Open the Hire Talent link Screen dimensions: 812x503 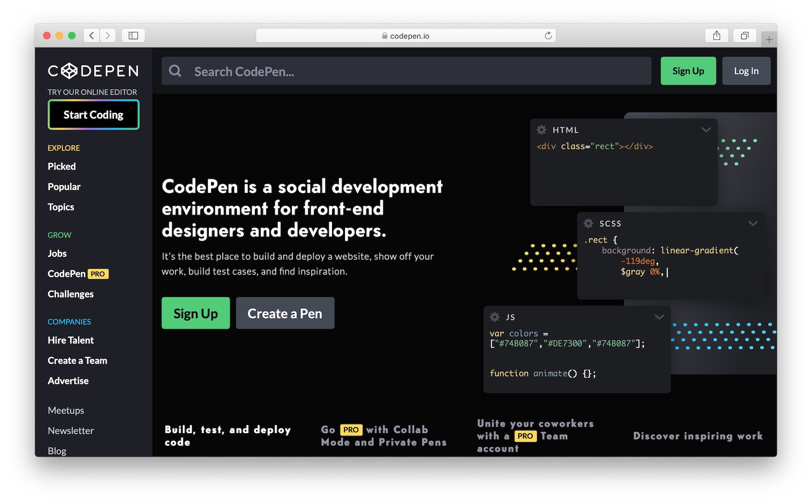(x=70, y=340)
